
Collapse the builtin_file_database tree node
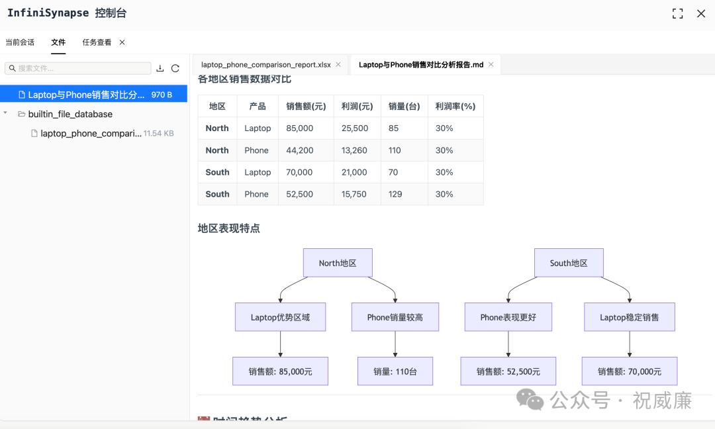click(5, 114)
